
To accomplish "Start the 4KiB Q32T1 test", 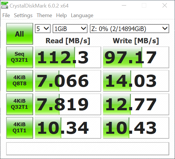I will point(19,104).
